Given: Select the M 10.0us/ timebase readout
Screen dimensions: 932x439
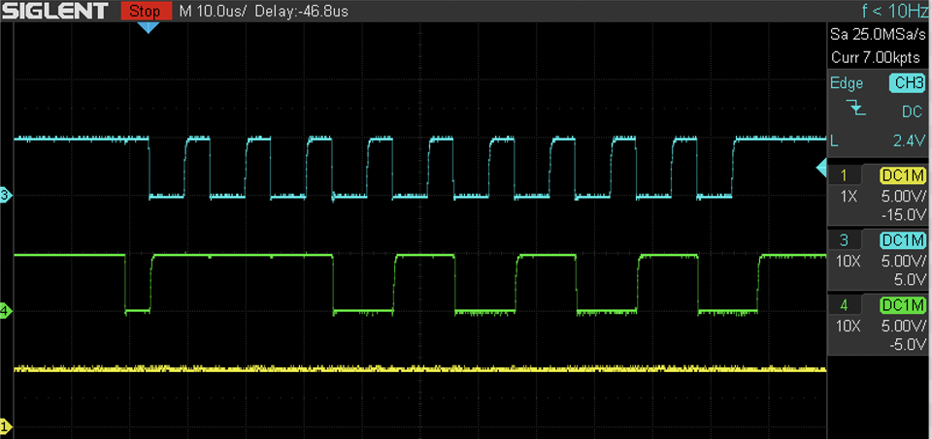Looking at the screenshot, I should coord(213,12).
